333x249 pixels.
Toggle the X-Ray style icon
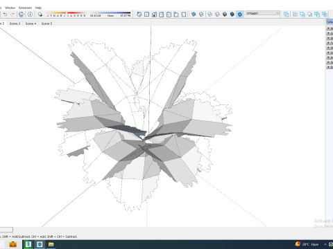(x=194, y=15)
